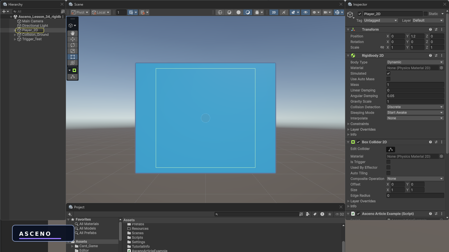Select the Rect tool
Viewport: 449px width, 252px height.
[x=73, y=57]
